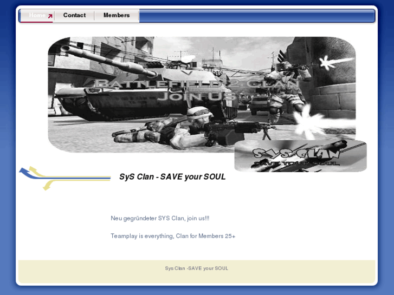The height and width of the screenshot is (295, 394).
Task: Click the Battlefield 2 Clan banner image
Action: coord(202,95)
